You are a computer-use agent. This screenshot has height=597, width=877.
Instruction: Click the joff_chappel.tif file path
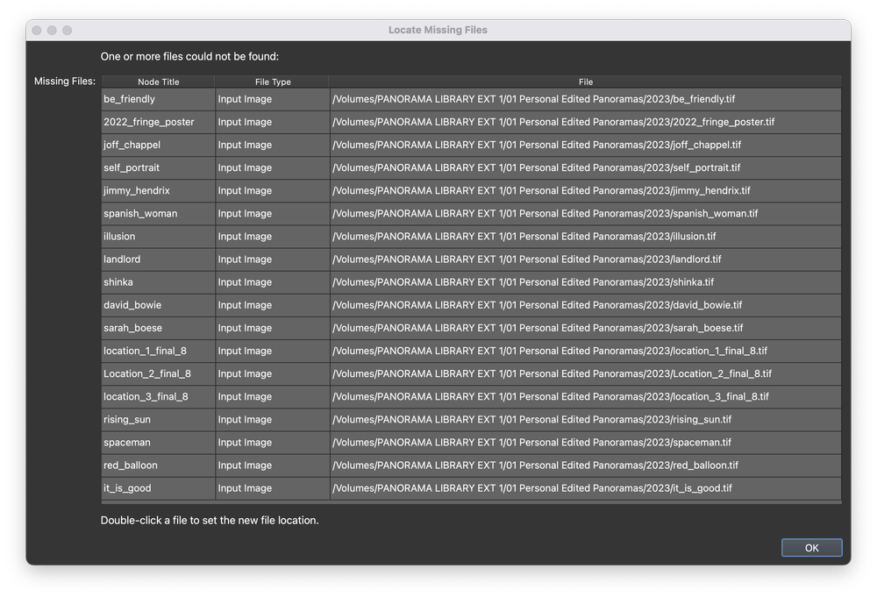586,145
